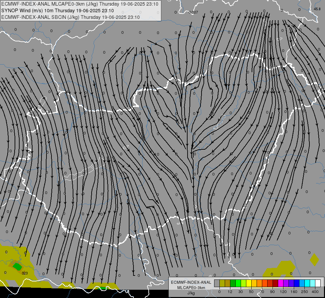Click the legend label 90
Viewport: 325px width, 298px height.
[272, 292]
